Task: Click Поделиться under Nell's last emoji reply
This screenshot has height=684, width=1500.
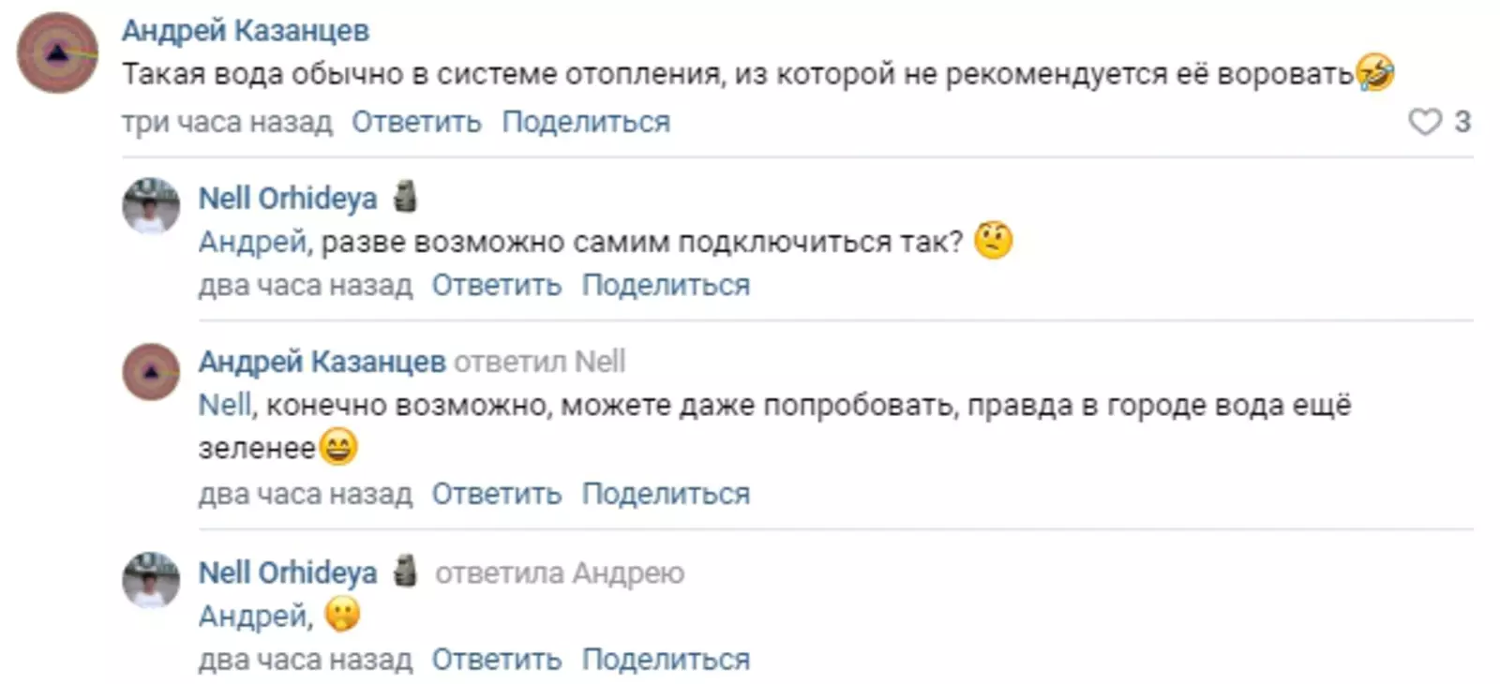Action: 666,660
